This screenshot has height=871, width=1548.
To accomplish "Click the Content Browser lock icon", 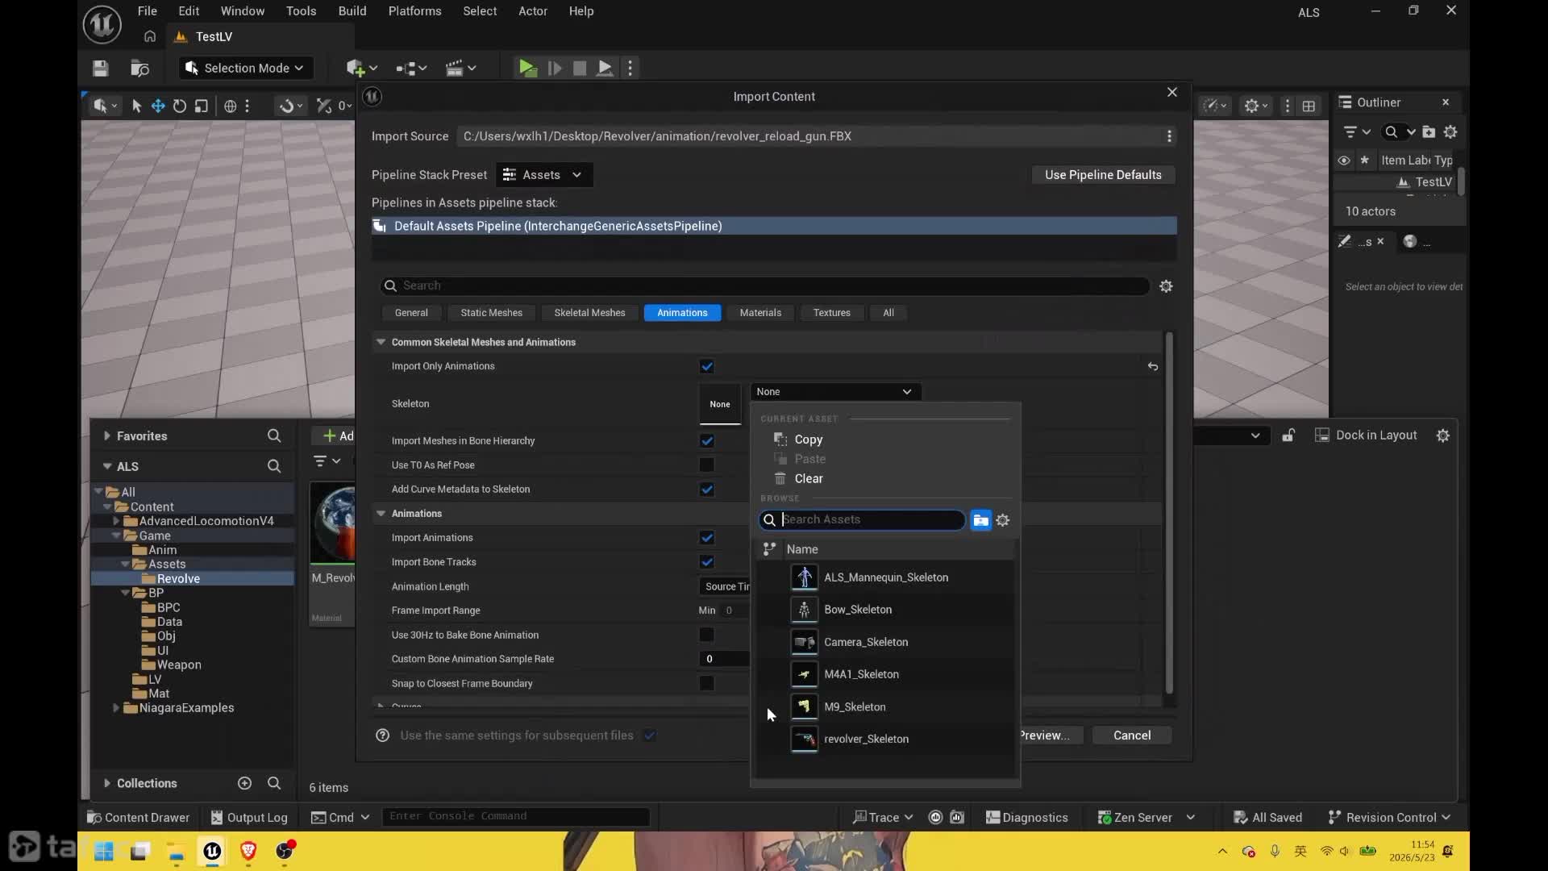I will (x=1288, y=435).
